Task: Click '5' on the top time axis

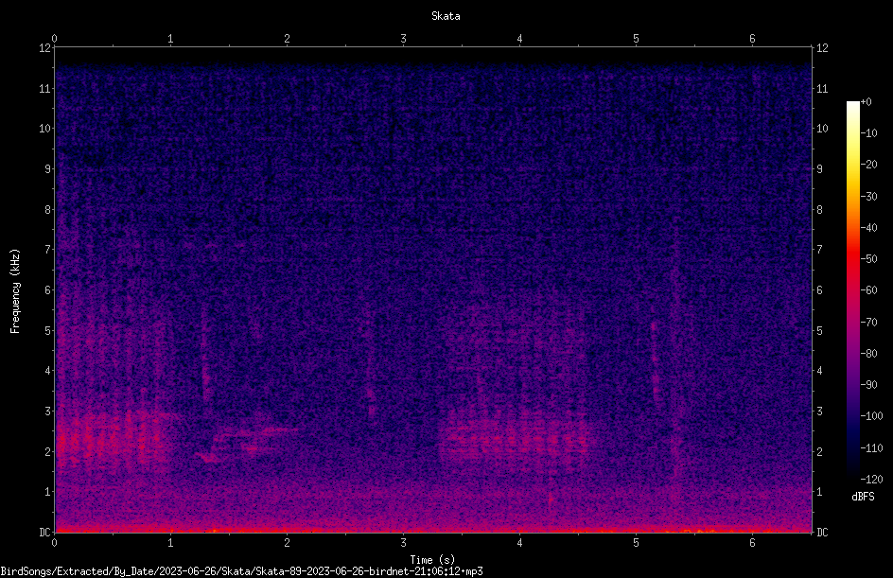Action: coord(636,39)
